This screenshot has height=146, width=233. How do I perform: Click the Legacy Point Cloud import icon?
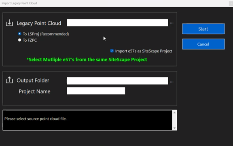pos(9,23)
